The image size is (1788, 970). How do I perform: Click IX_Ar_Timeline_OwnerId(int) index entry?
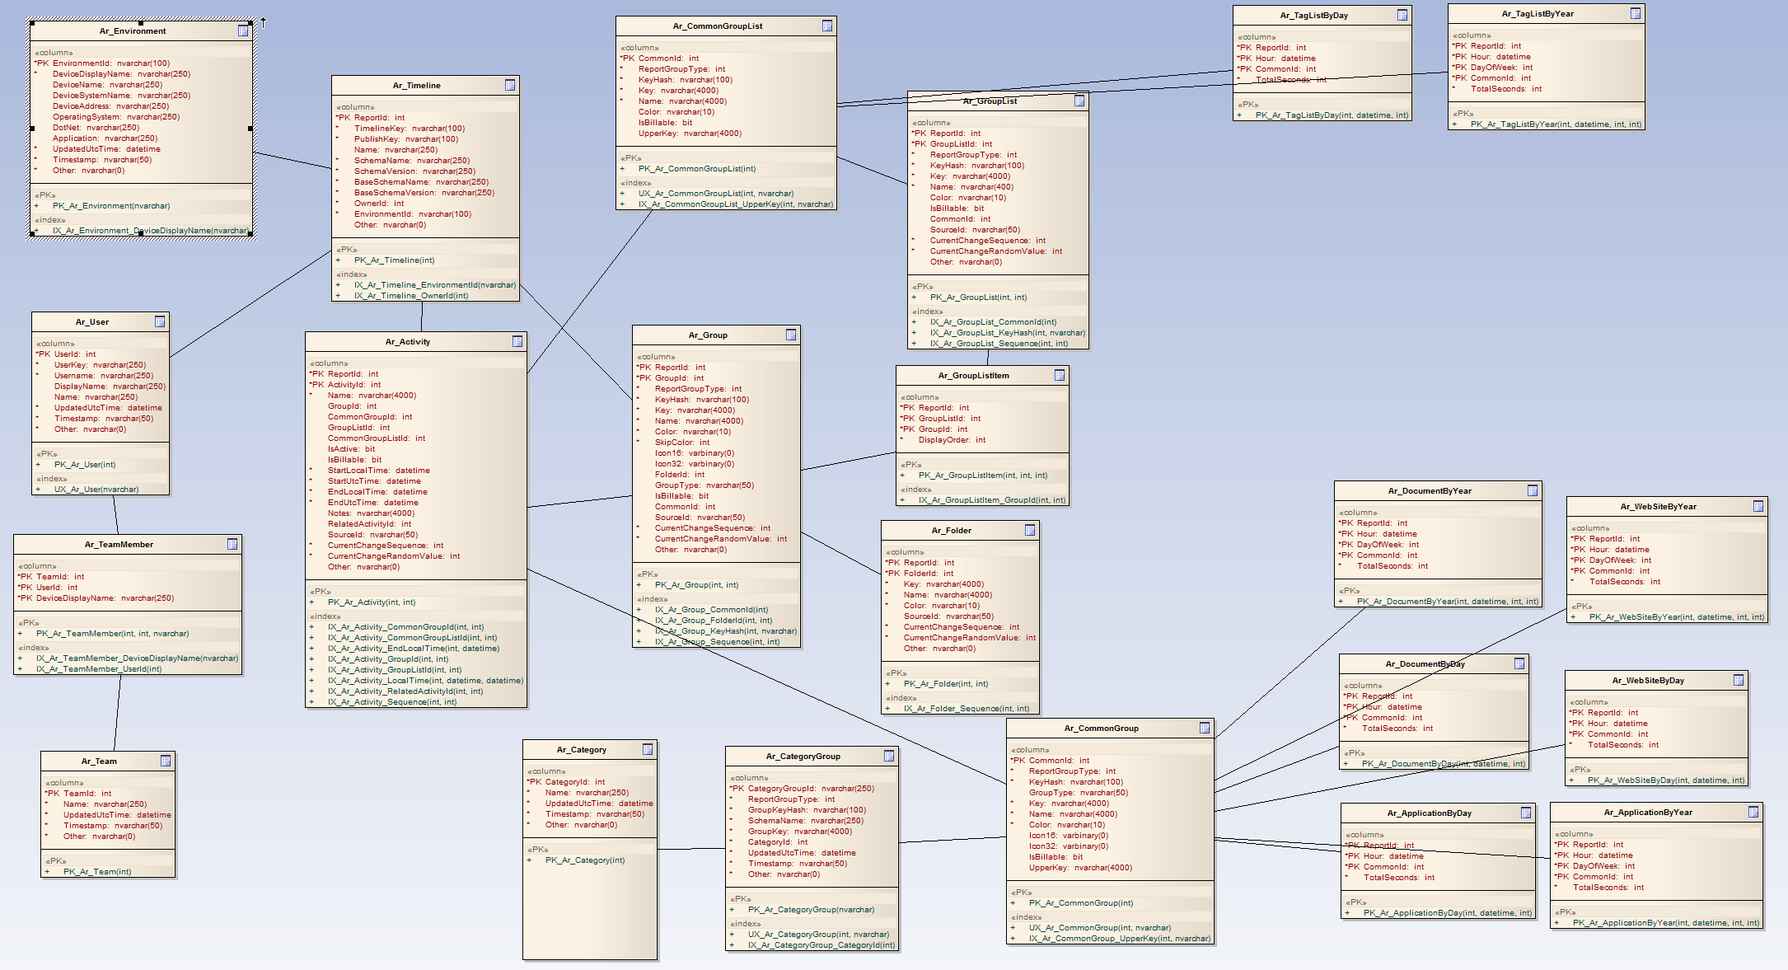pos(410,295)
